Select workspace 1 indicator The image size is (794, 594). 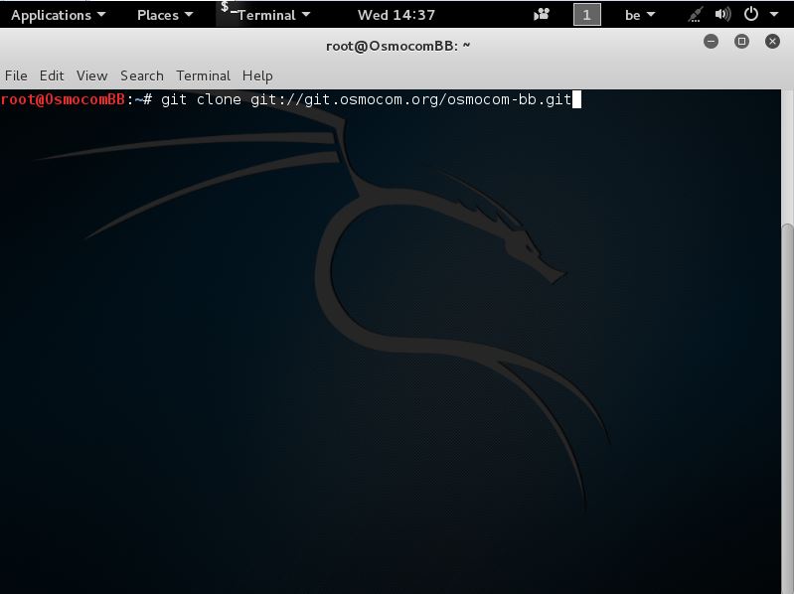587,15
